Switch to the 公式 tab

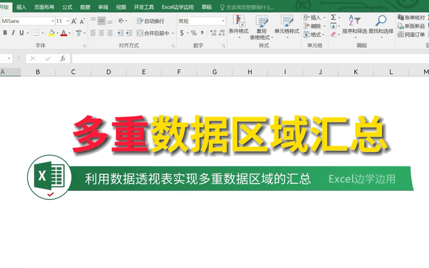coord(67,7)
